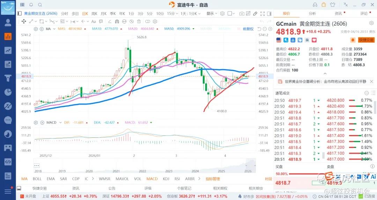Open the chat messages icon in the sidebar

pyautogui.click(x=8, y=120)
